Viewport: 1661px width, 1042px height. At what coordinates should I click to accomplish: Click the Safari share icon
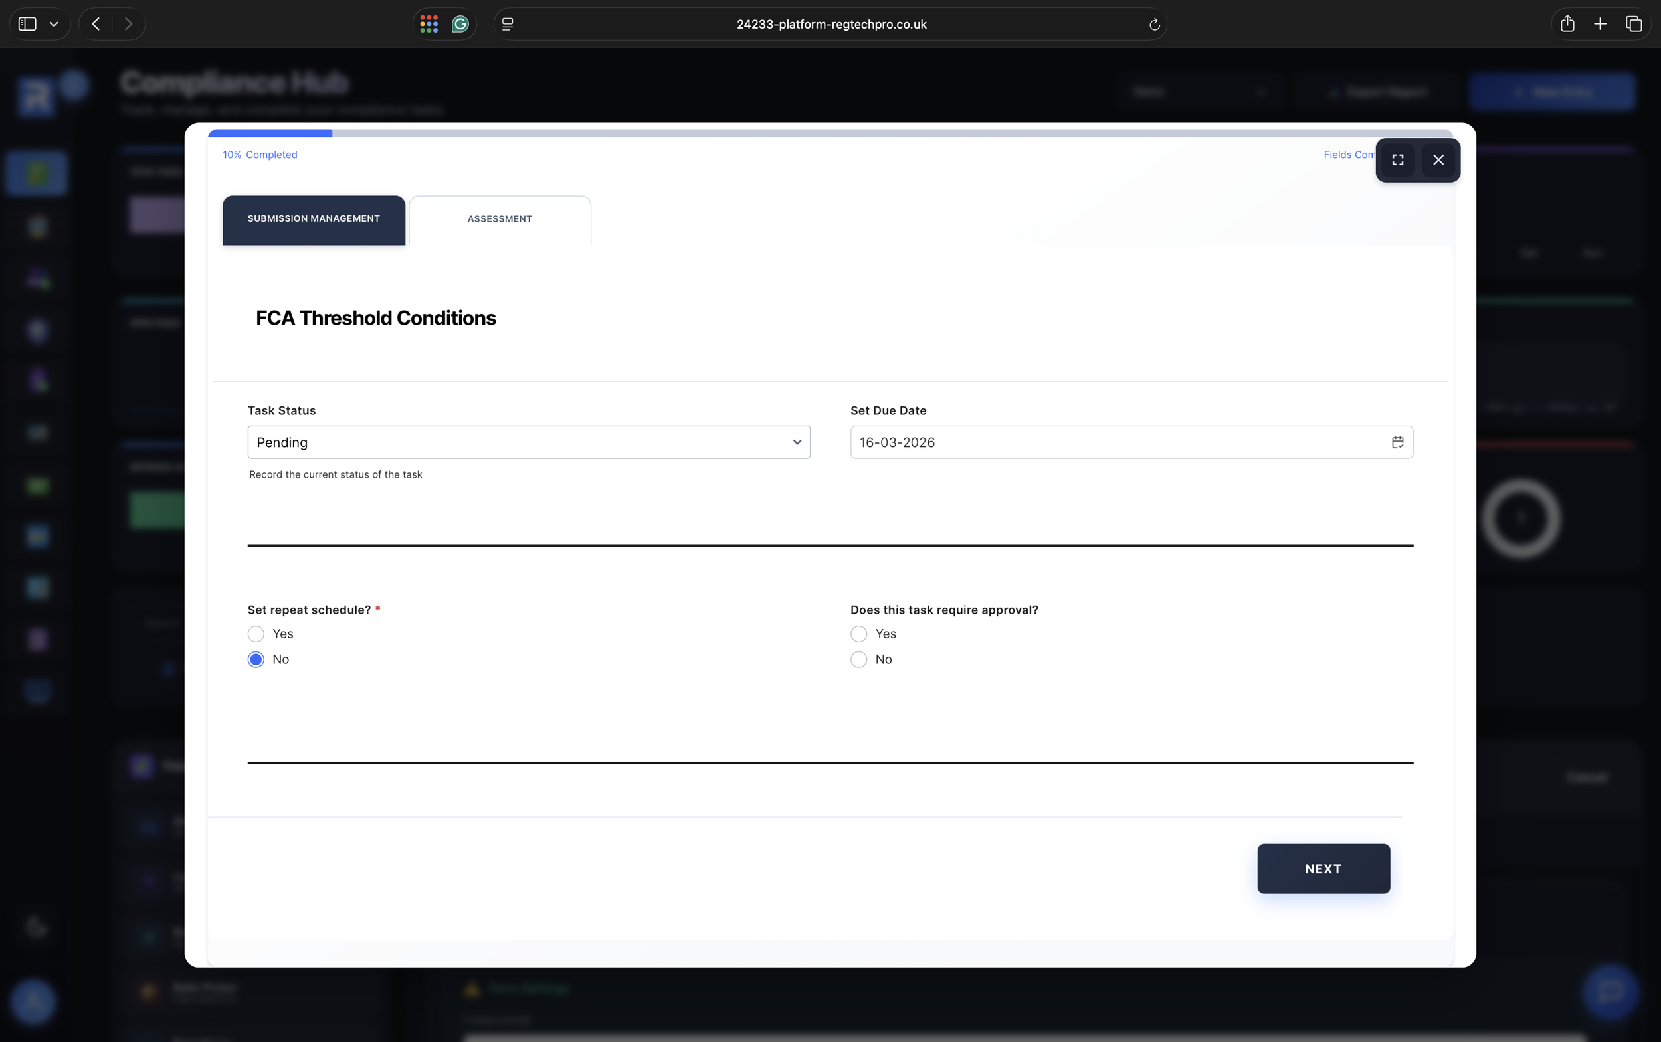1567,24
